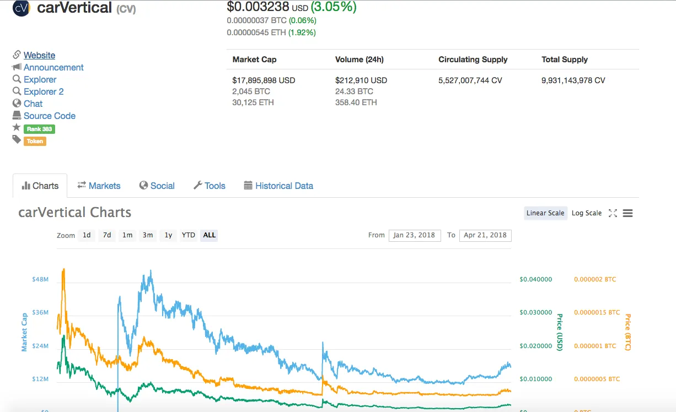Open the Explorer 2 link
The height and width of the screenshot is (412, 676).
coord(44,91)
